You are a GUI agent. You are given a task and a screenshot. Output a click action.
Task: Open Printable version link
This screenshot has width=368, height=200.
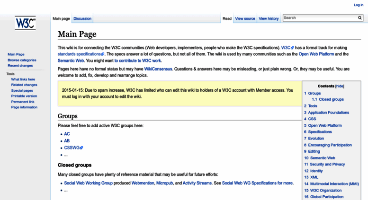click(24, 96)
